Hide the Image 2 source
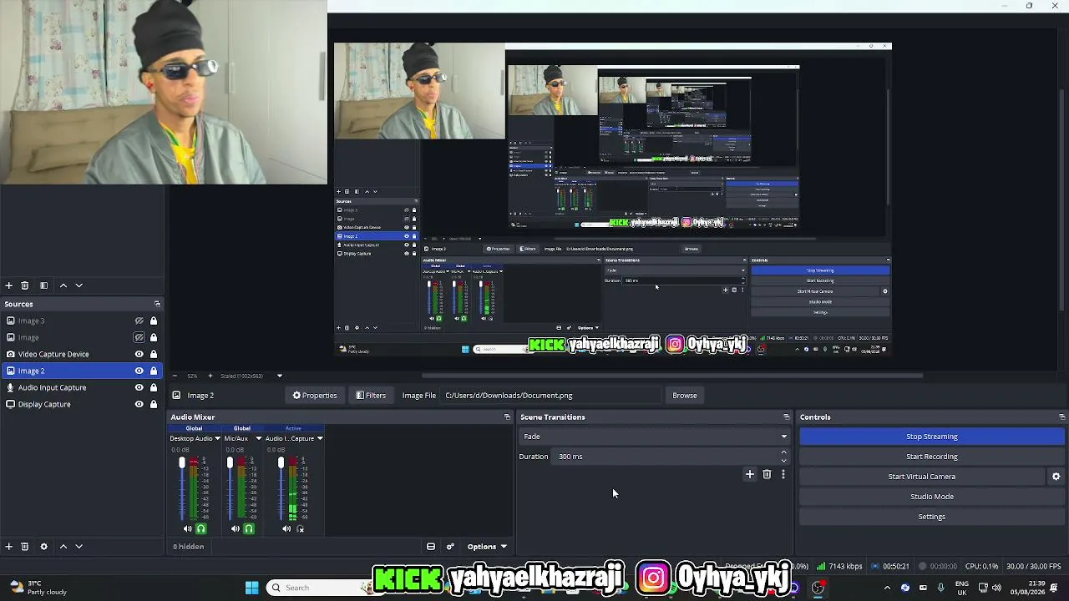Image resolution: width=1069 pixels, height=601 pixels. click(139, 371)
